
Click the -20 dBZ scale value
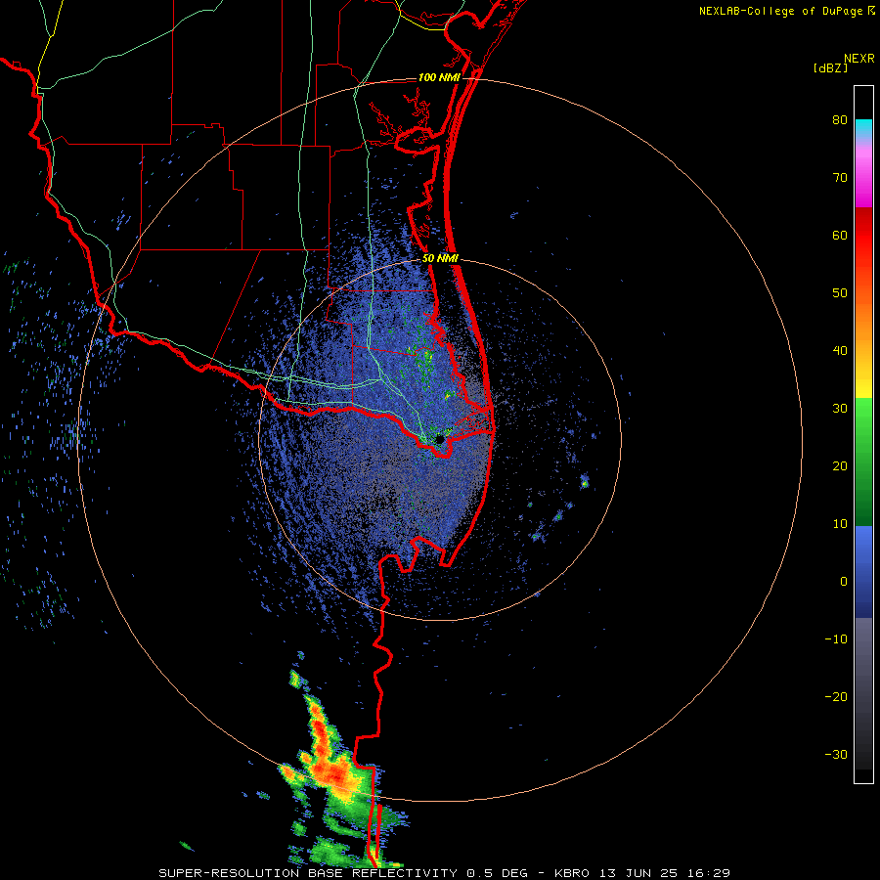click(x=836, y=697)
